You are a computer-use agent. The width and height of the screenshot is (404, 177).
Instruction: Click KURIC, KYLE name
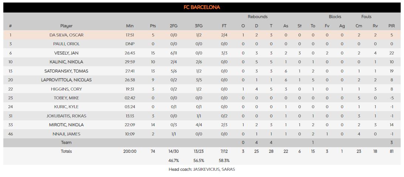(x=67, y=107)
